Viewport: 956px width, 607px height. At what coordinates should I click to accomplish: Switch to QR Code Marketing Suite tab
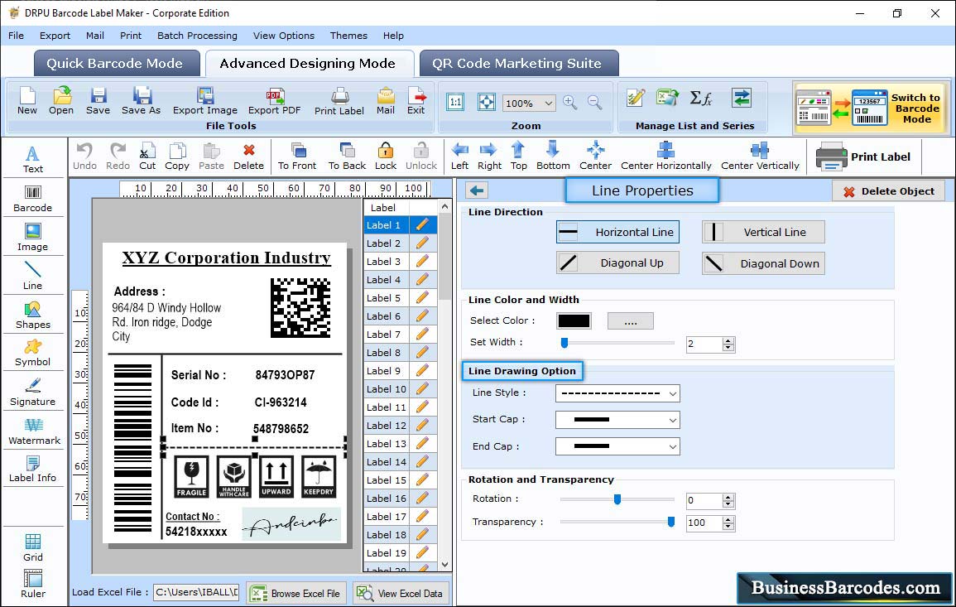pyautogui.click(x=519, y=64)
